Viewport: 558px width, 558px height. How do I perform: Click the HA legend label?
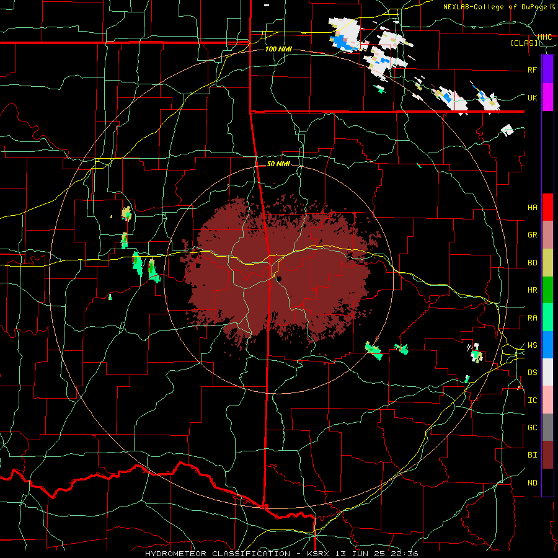point(532,208)
